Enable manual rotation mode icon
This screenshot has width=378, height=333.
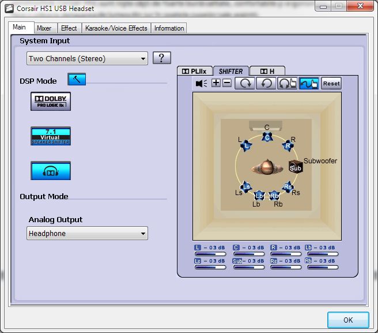(287, 83)
